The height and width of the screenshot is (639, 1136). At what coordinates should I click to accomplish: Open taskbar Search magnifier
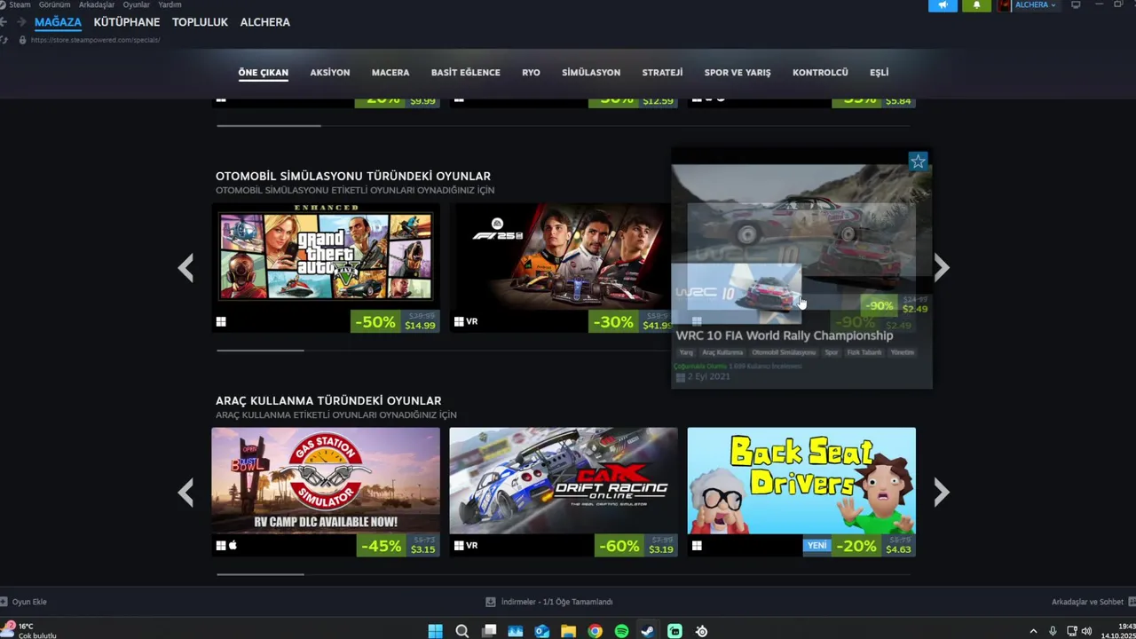click(461, 631)
